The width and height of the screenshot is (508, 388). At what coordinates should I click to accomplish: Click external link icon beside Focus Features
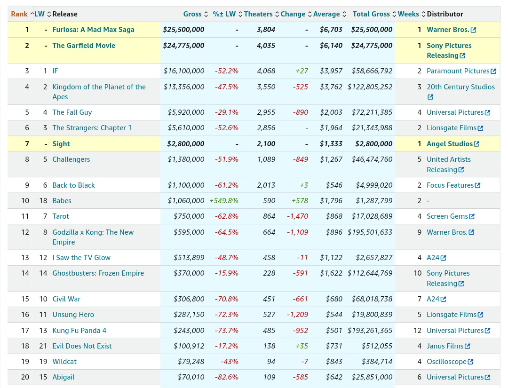point(477,186)
